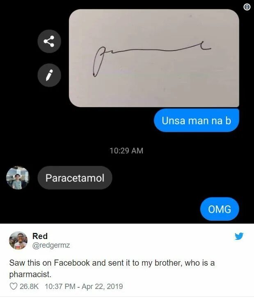Click the 'Apr 22, 2019' tweet date
The image size is (254, 298).
102,287
